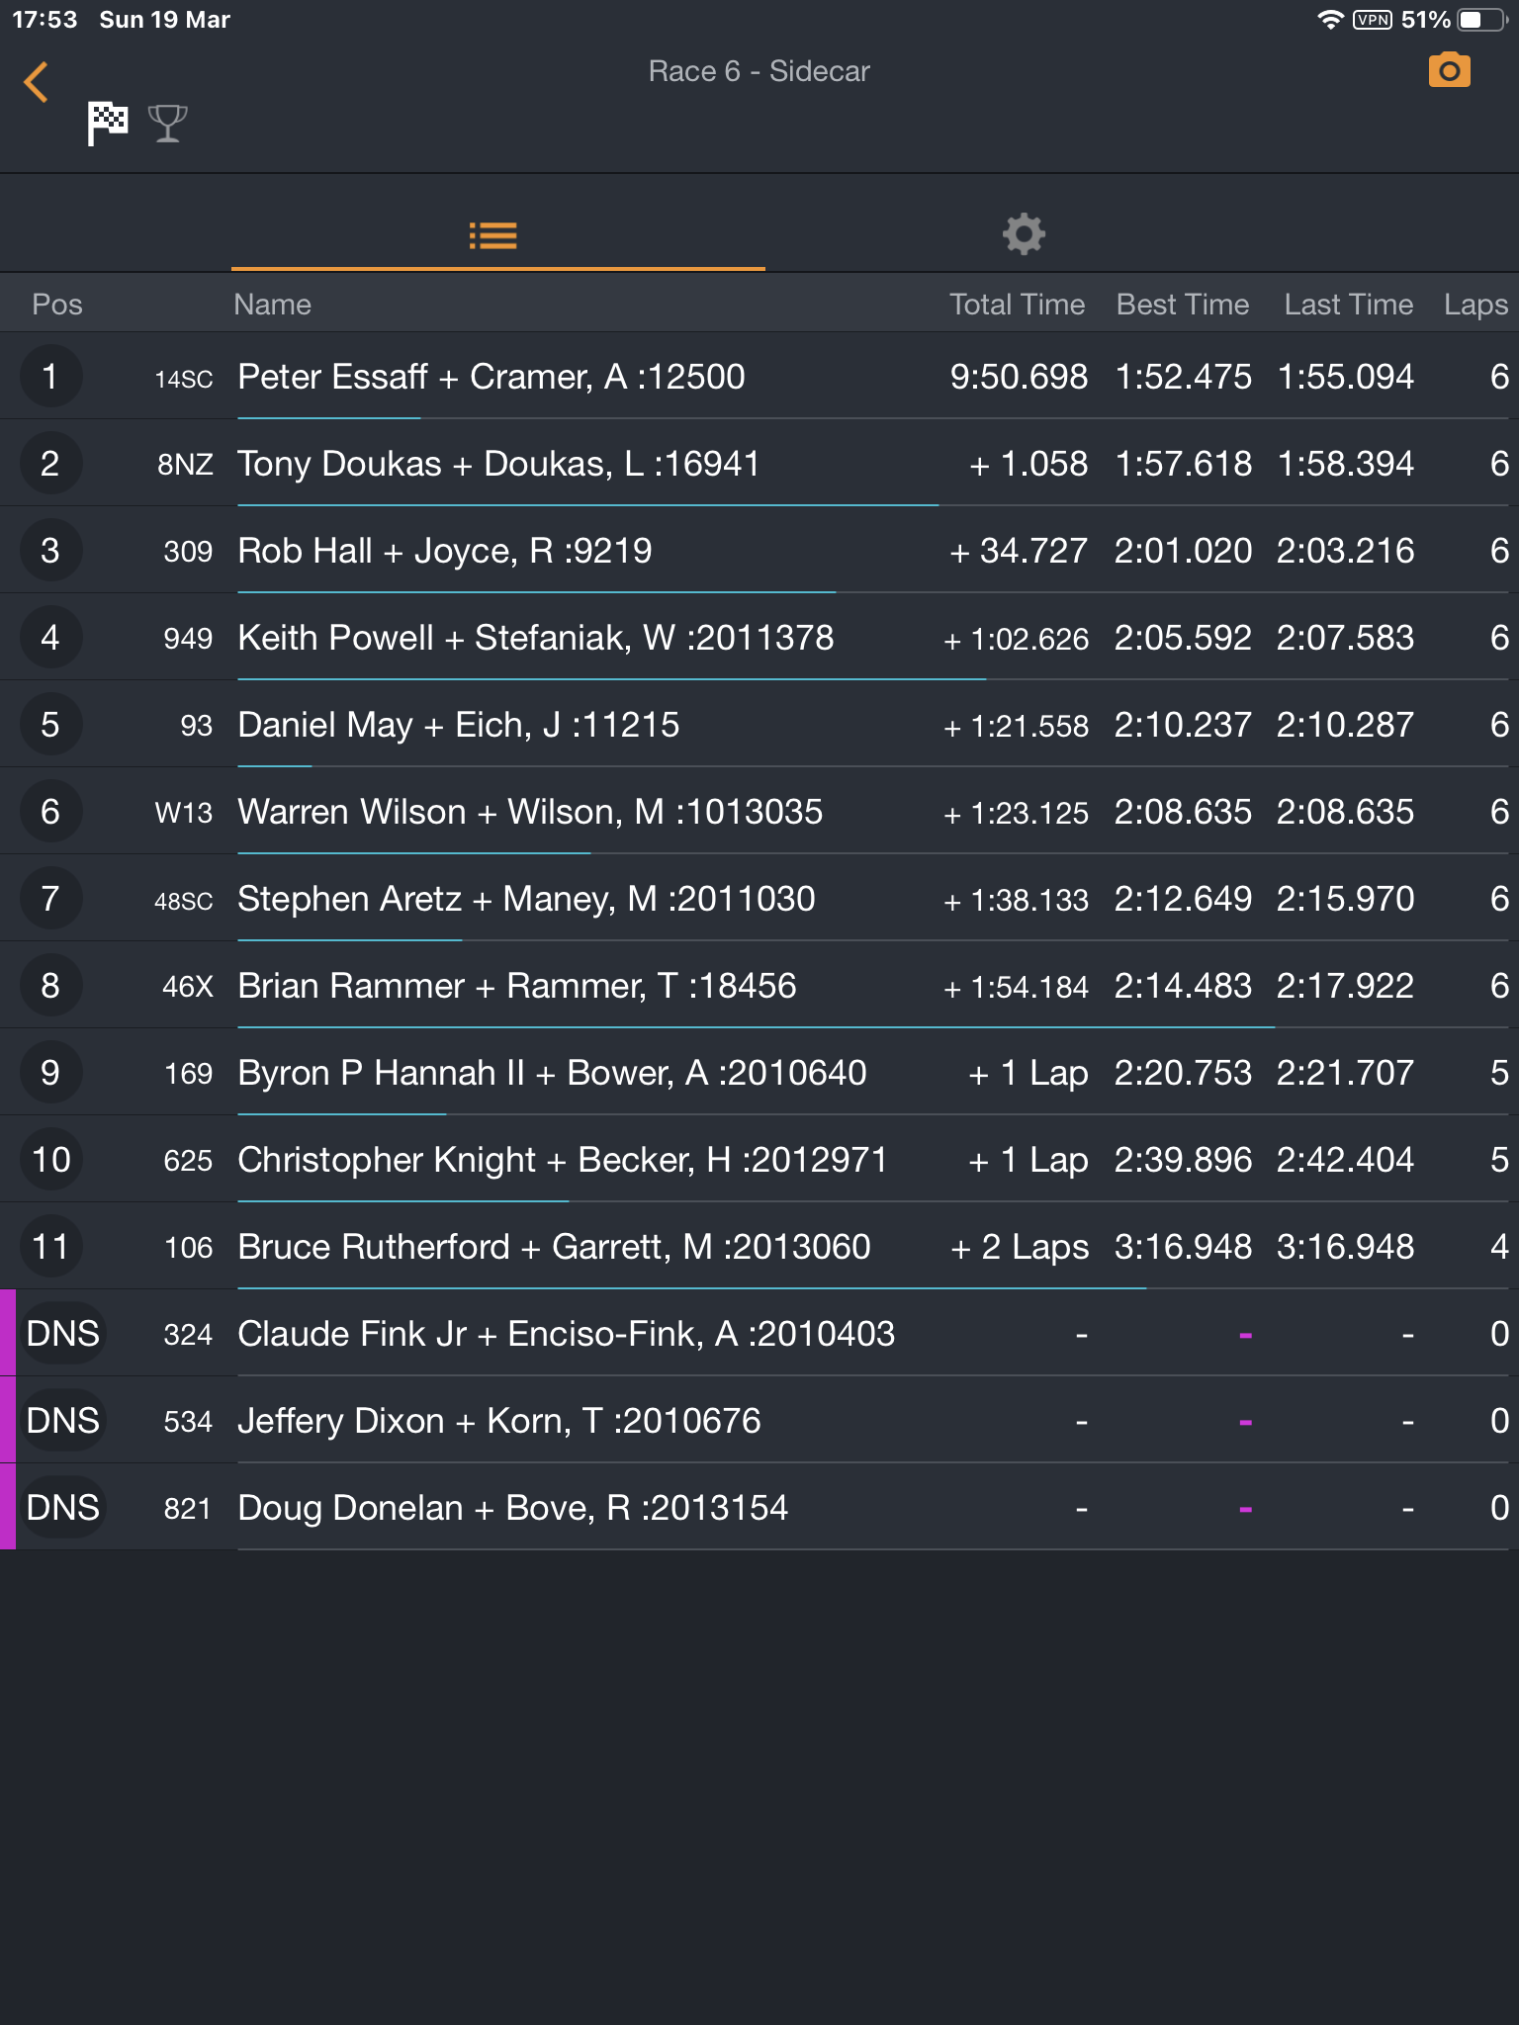This screenshot has width=1519, height=2025.
Task: Open Rob Hall + Joyce result
Action: pyautogui.click(x=445, y=551)
